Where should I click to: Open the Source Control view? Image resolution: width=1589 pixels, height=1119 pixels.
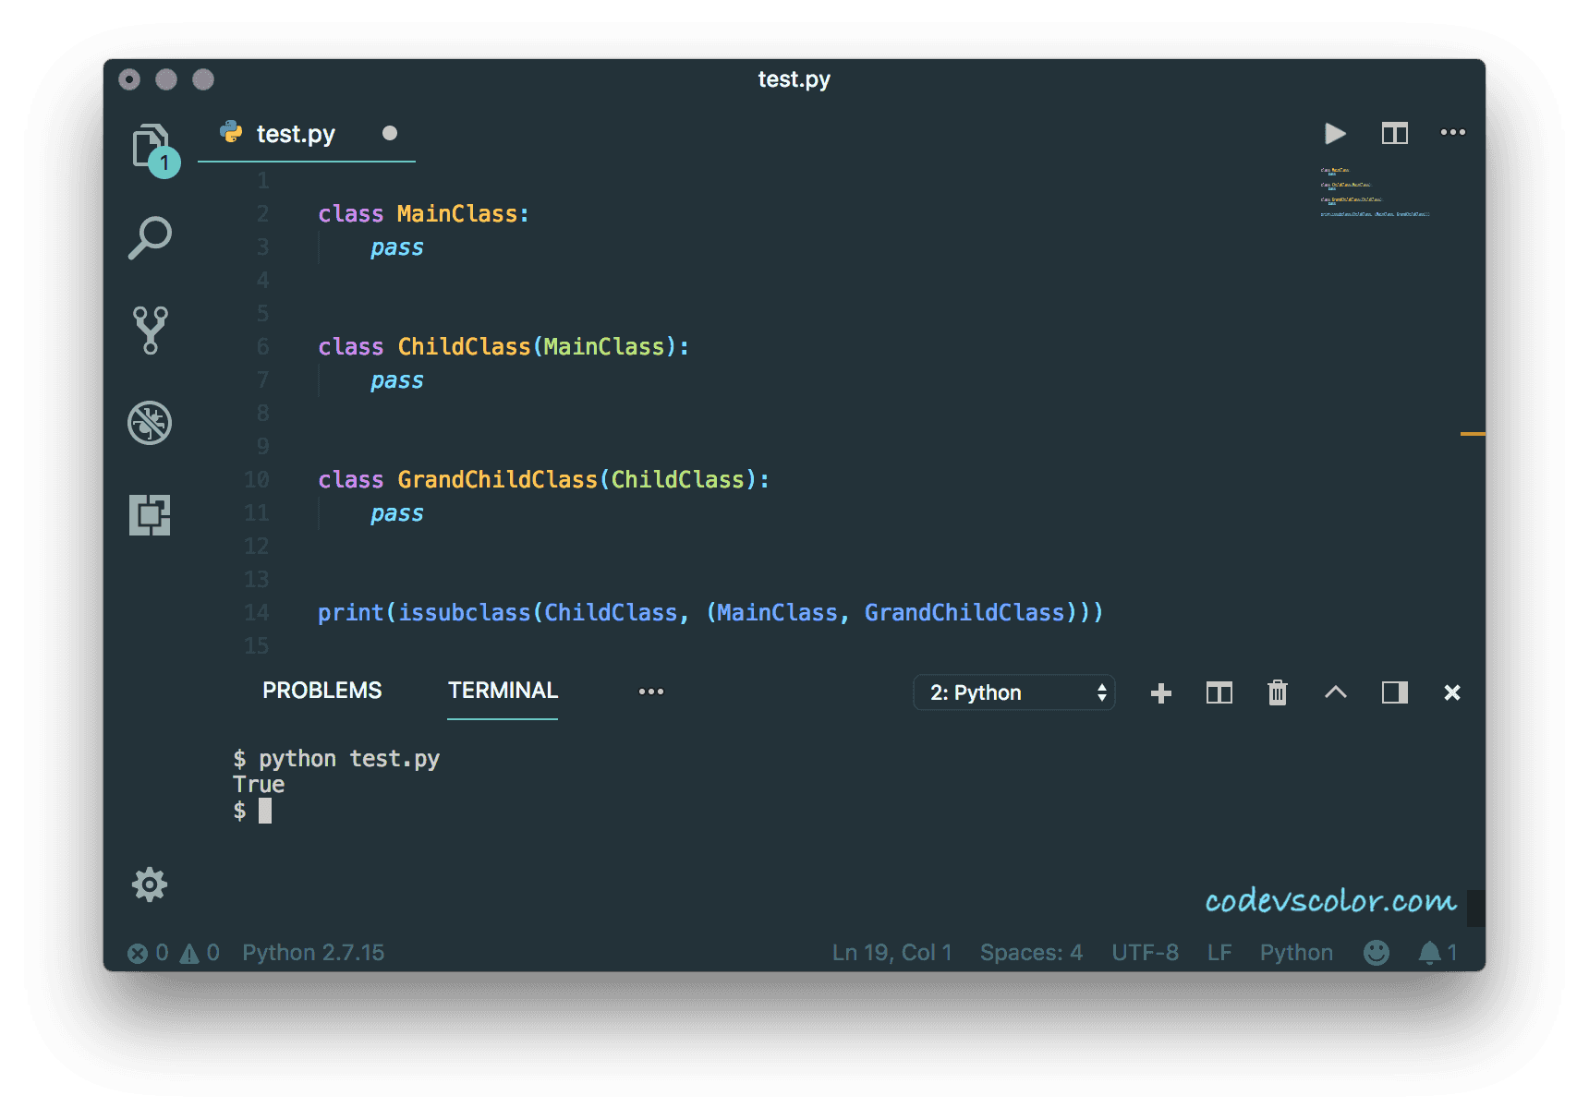coord(150,331)
